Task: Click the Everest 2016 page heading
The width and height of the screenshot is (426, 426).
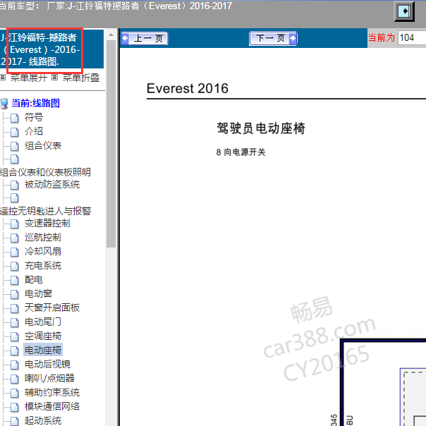Action: [188, 88]
